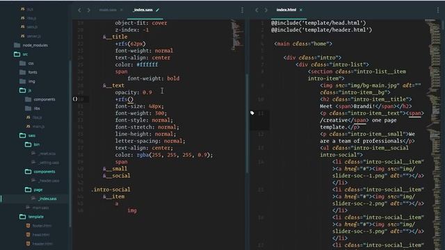Select the index.html tab
The height and width of the screenshot is (250, 445).
pos(286,10)
